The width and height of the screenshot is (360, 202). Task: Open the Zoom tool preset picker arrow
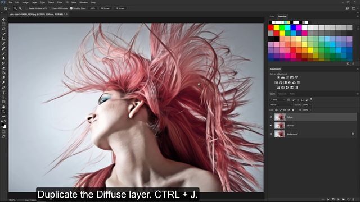[x=9, y=8]
